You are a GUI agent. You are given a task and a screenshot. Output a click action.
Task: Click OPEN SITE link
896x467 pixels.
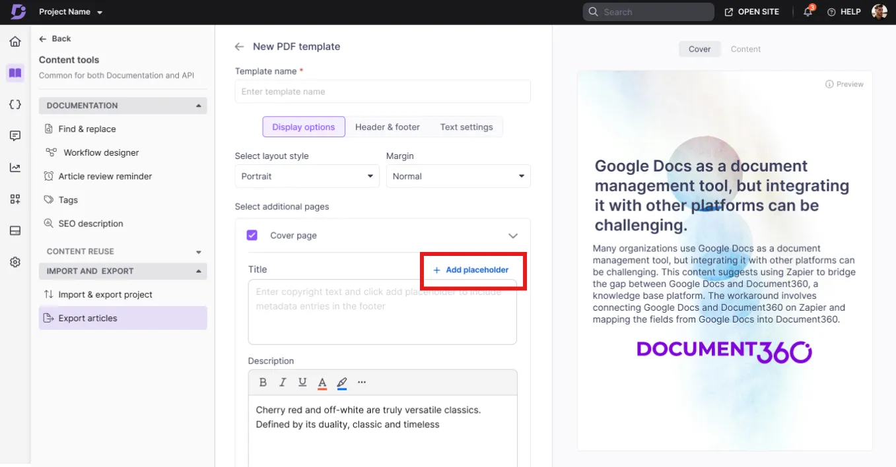(x=752, y=12)
